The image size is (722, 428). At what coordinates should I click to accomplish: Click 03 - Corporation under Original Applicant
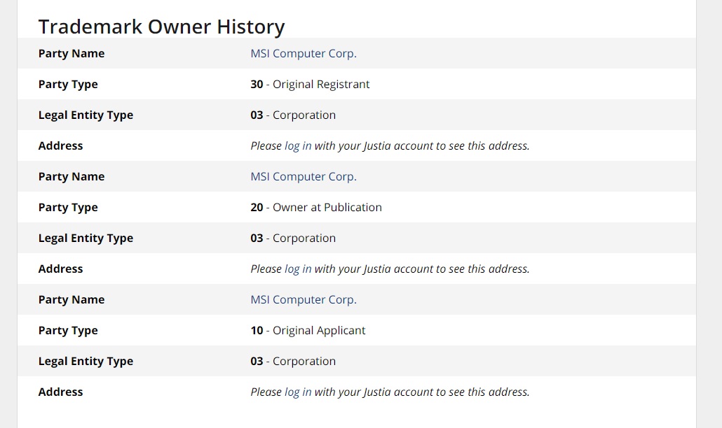coord(293,361)
